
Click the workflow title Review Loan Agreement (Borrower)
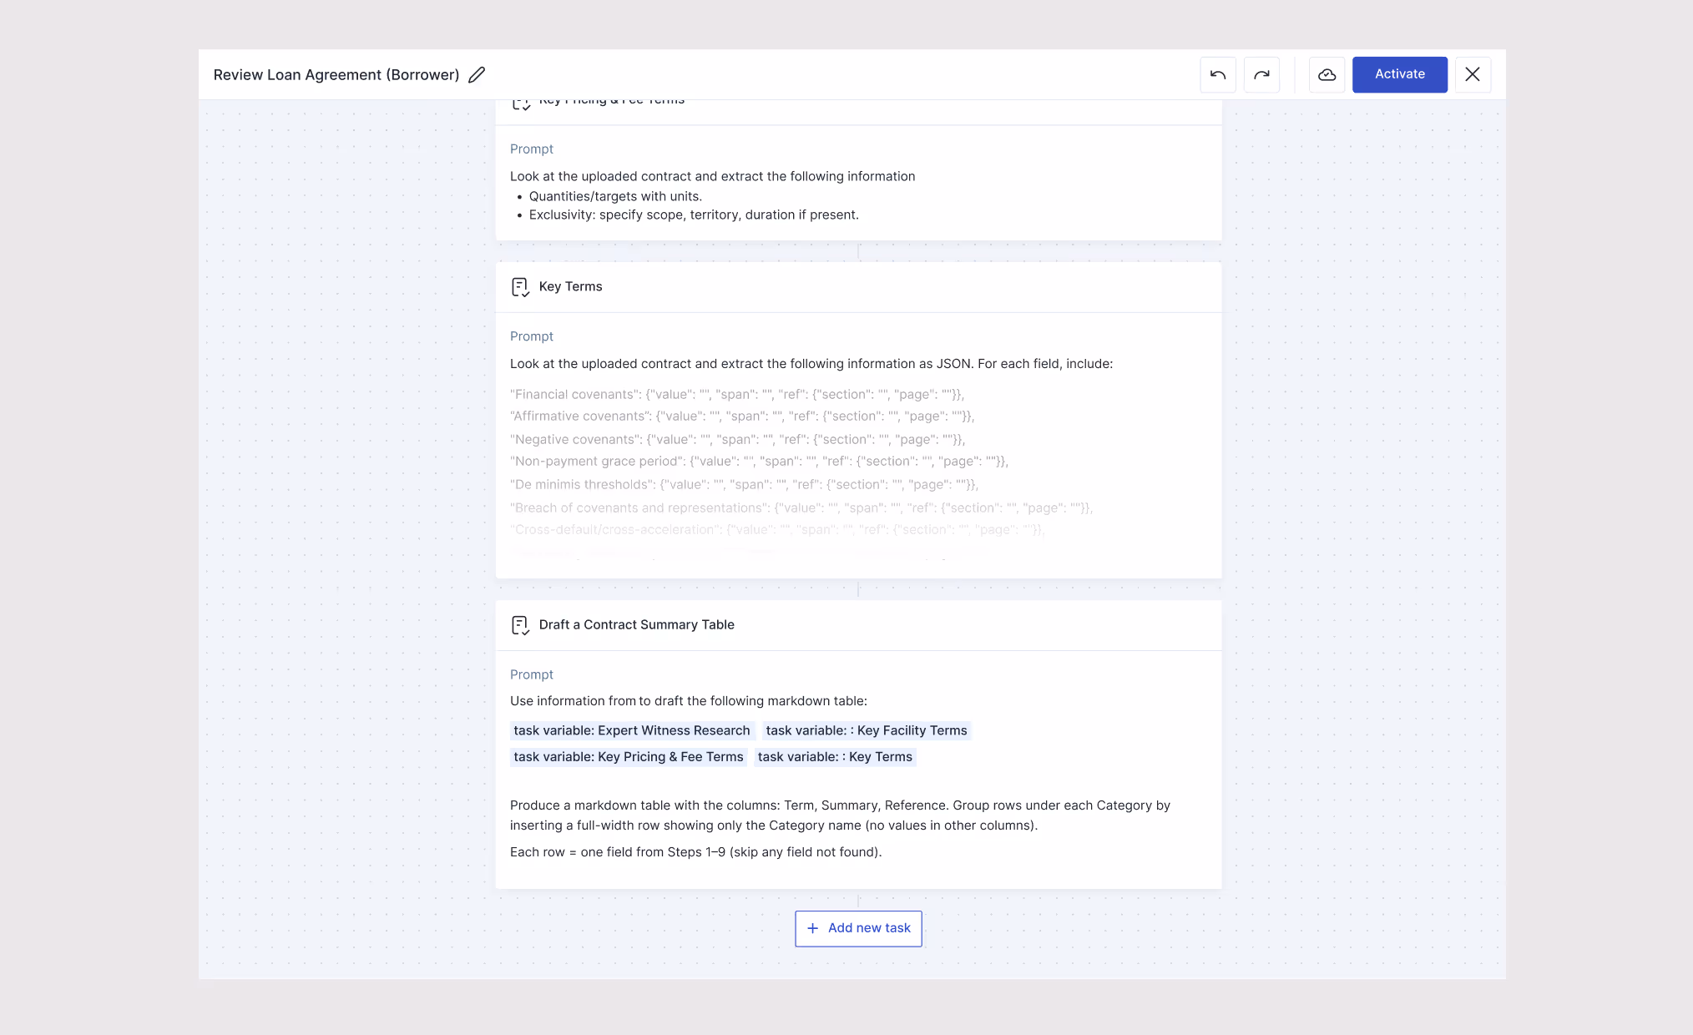tap(336, 74)
